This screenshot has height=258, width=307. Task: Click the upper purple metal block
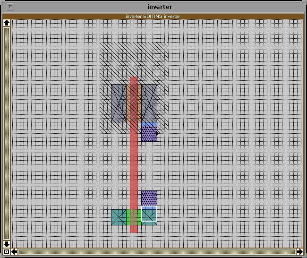pyautogui.click(x=149, y=134)
